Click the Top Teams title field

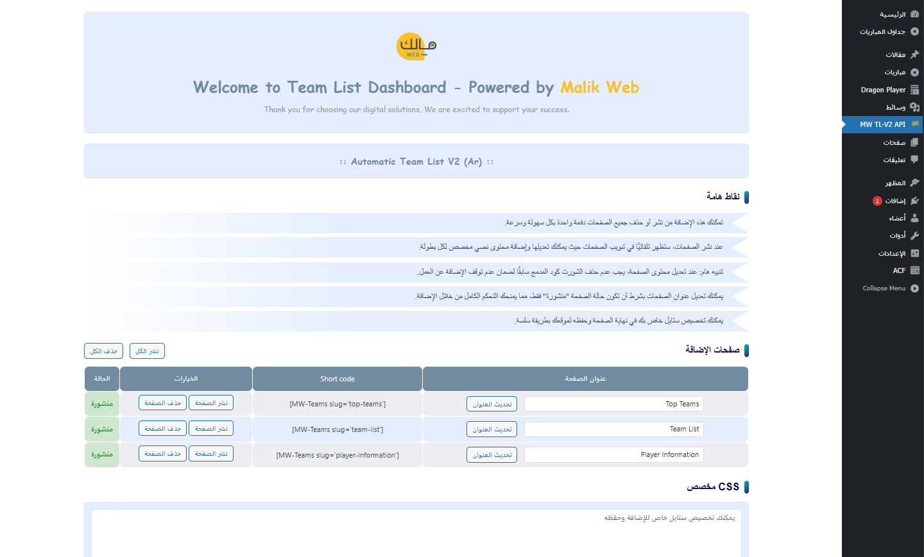click(614, 404)
